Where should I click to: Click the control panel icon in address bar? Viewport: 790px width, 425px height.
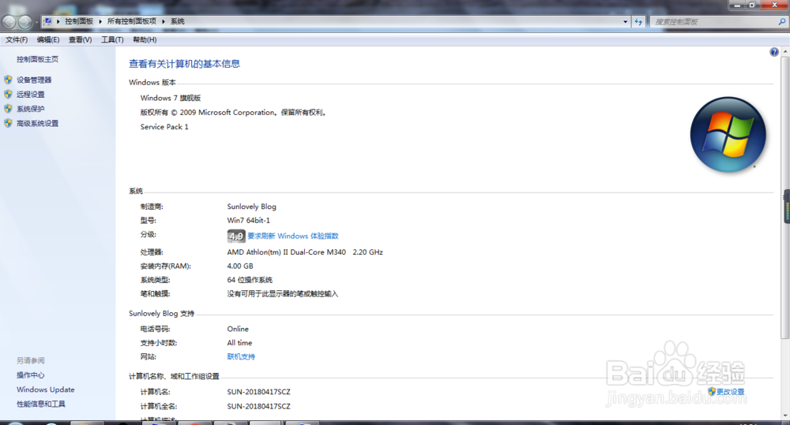click(48, 21)
